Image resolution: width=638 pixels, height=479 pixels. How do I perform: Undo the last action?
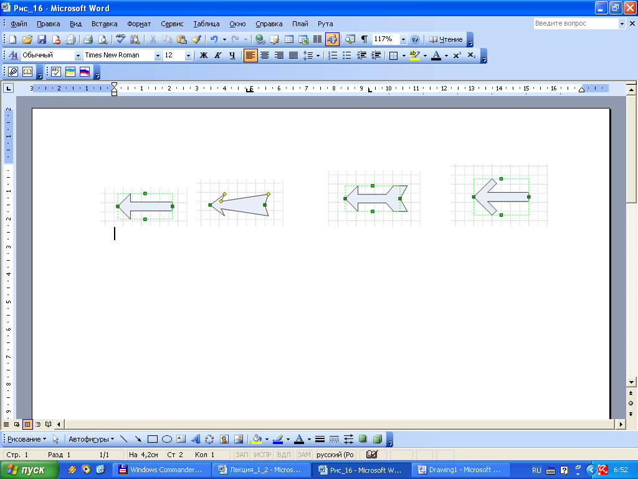pyautogui.click(x=214, y=39)
